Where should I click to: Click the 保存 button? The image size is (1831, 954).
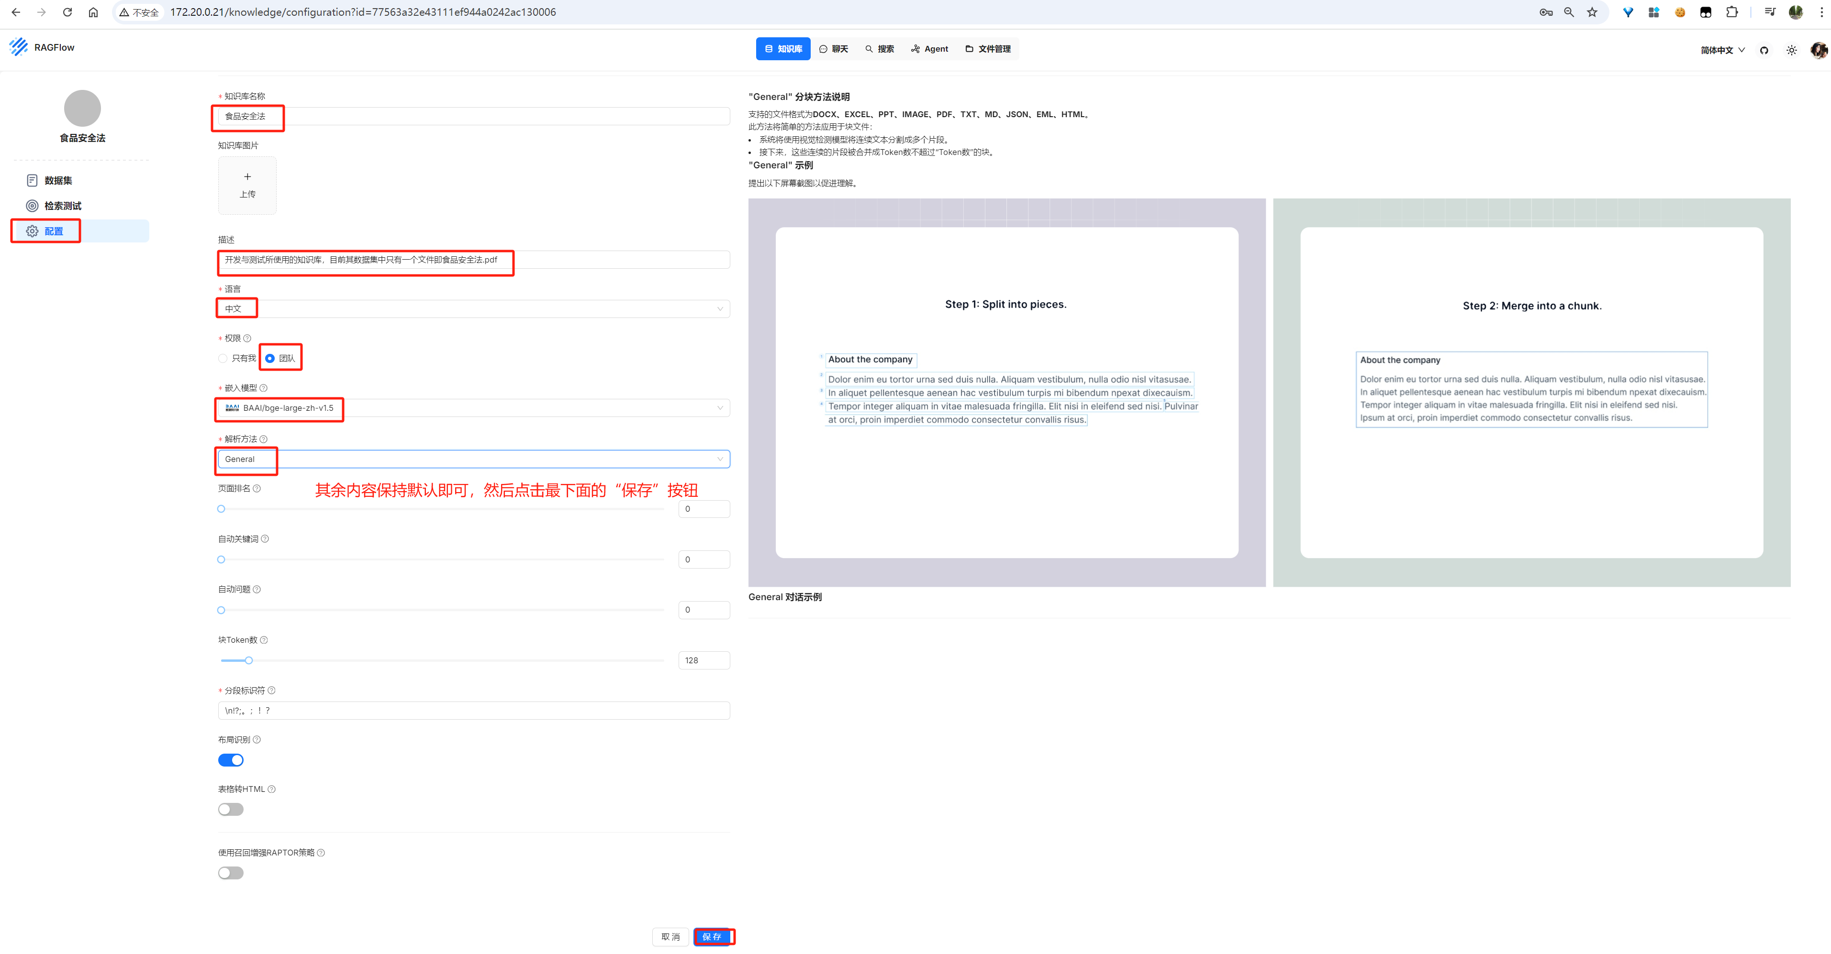click(712, 936)
